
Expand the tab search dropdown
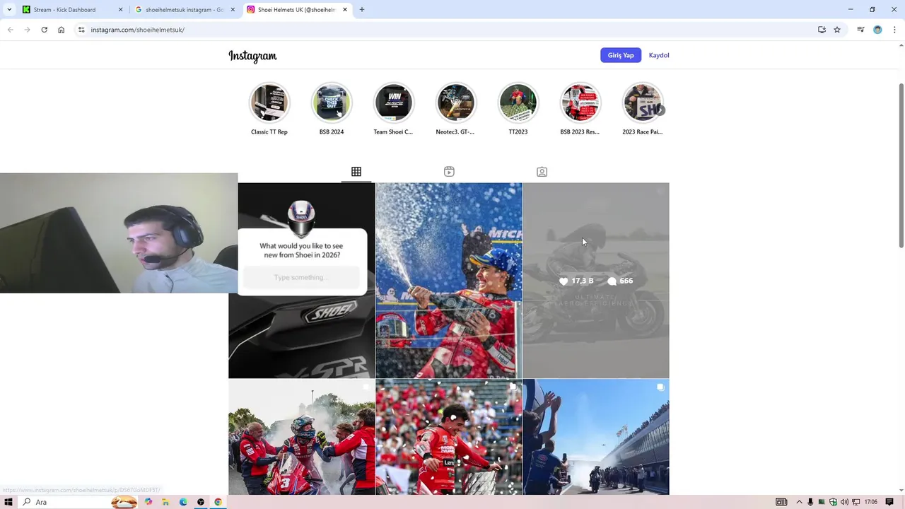coord(9,10)
